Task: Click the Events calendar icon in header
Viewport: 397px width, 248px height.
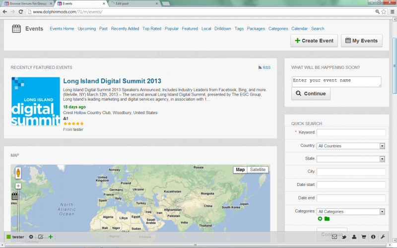Action: (x=16, y=29)
